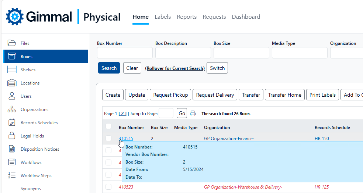The image size is (363, 193).
Task: Sort by Box Size column header
Action: coord(159,127)
